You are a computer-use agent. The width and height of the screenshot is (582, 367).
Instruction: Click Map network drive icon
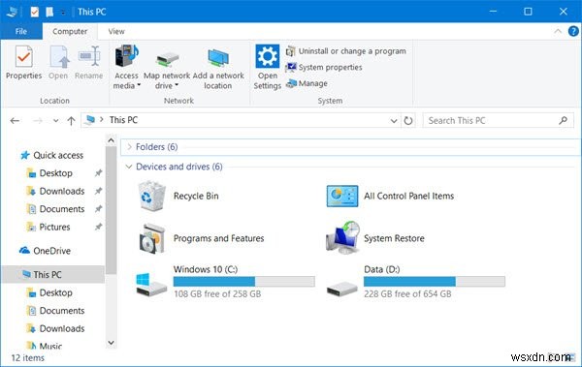(167, 59)
